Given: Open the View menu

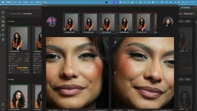Looking at the screenshot, I should coord(31,2).
